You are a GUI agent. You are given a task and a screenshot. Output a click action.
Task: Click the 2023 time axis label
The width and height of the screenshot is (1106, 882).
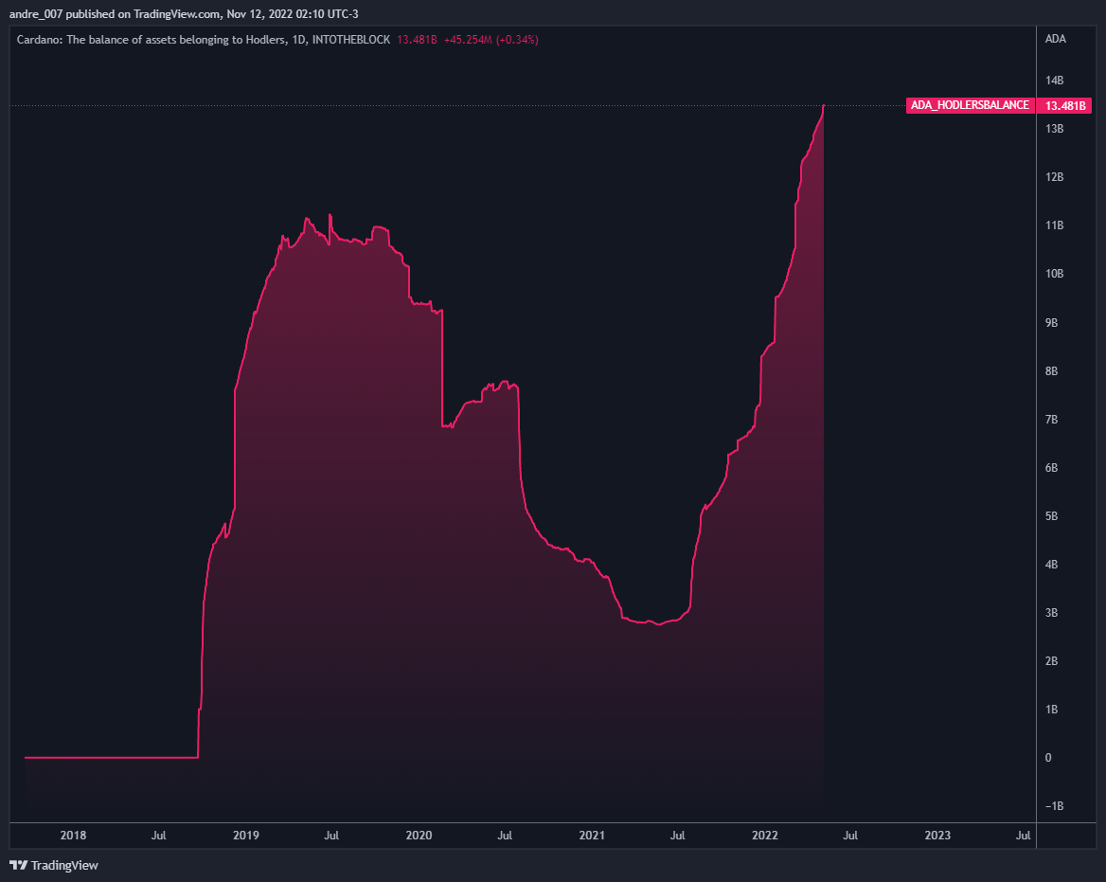(x=937, y=836)
